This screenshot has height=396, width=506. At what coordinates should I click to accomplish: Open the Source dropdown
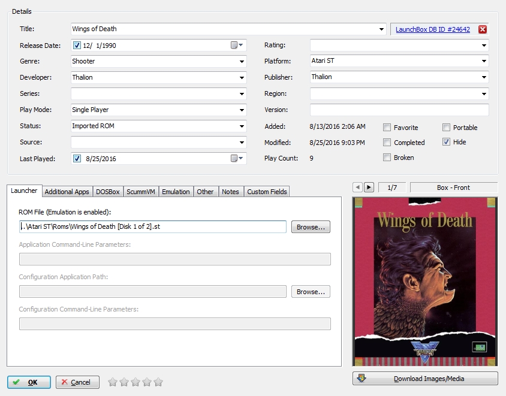(242, 142)
